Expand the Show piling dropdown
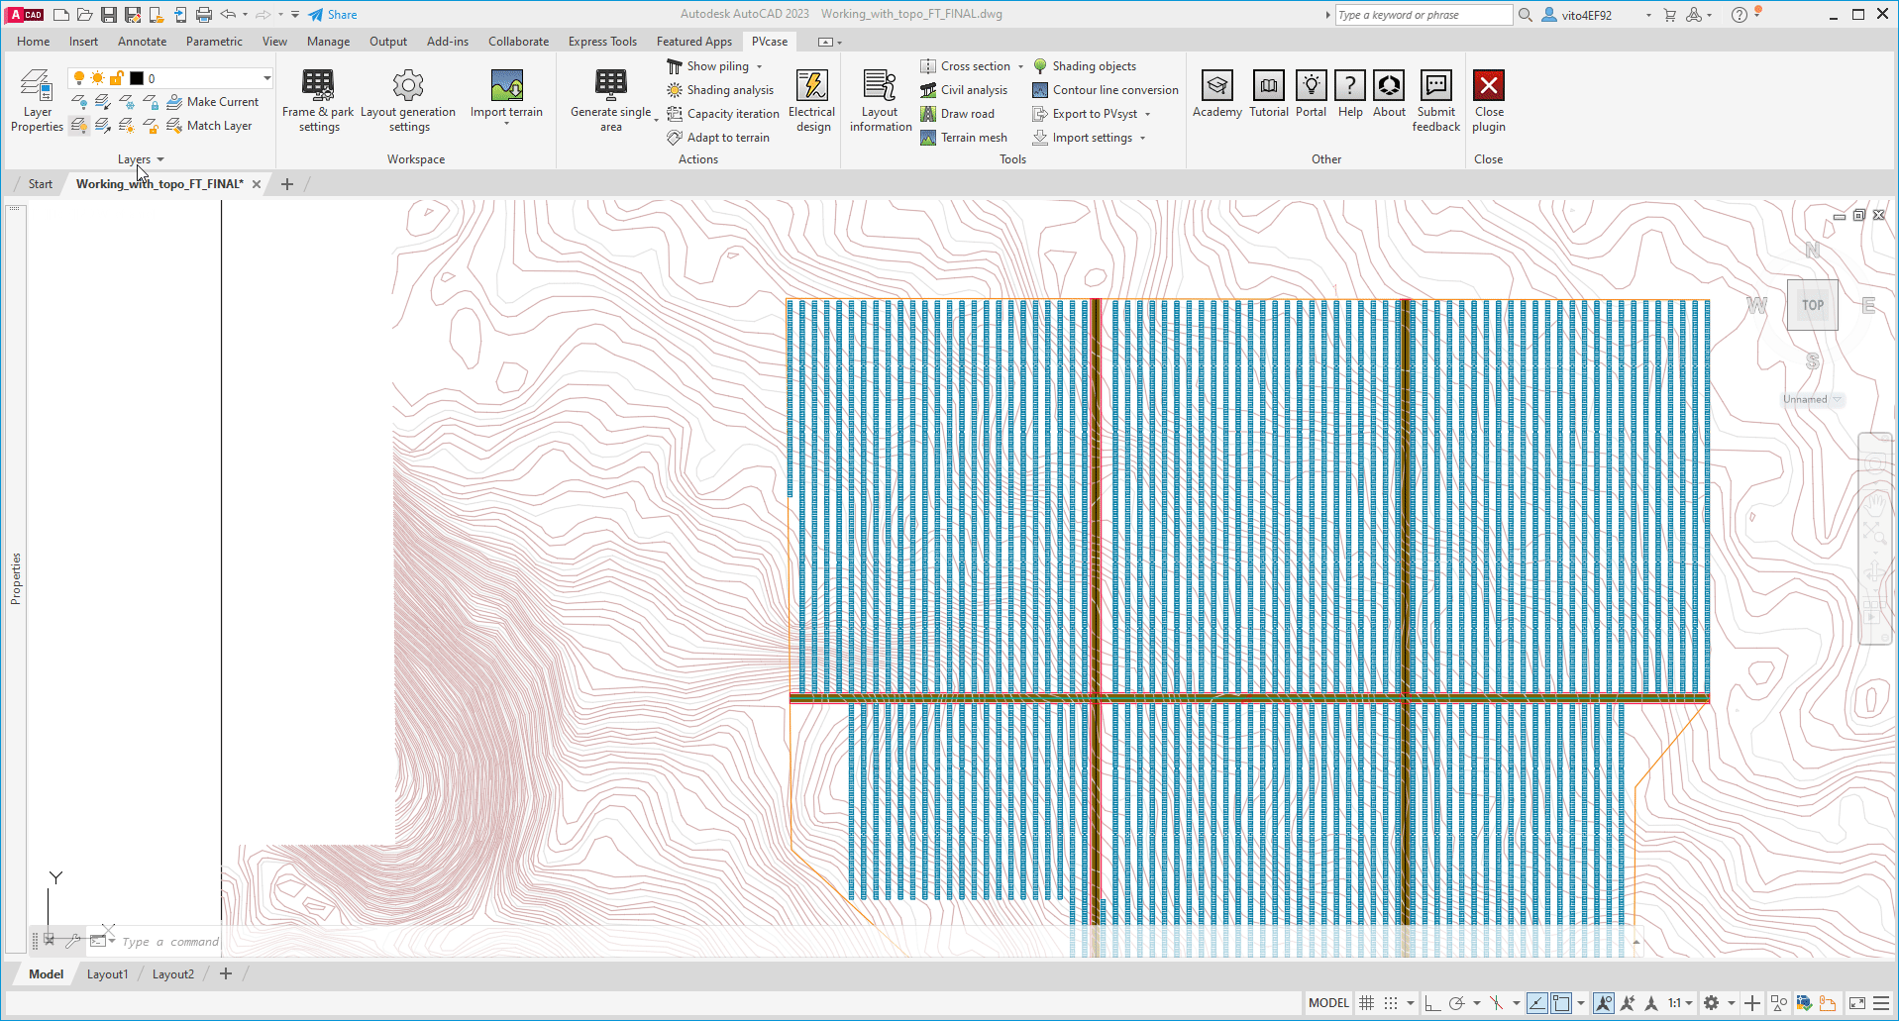The height and width of the screenshot is (1021, 1899). pyautogui.click(x=758, y=65)
